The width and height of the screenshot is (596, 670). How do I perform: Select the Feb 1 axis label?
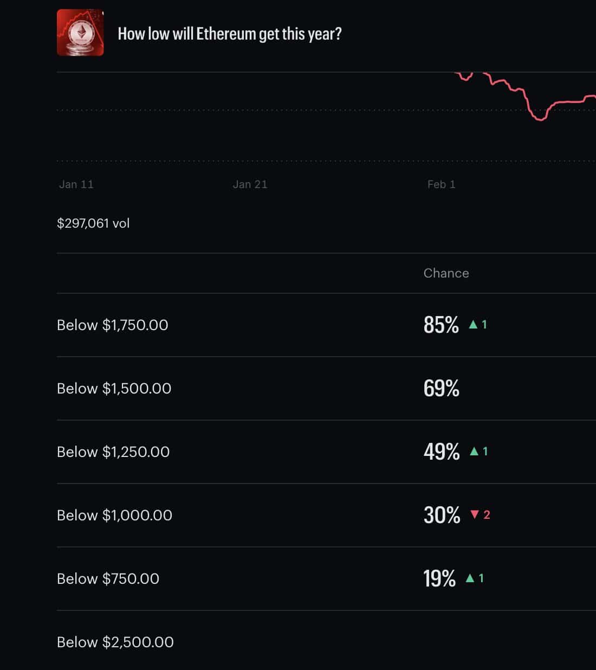click(x=440, y=184)
